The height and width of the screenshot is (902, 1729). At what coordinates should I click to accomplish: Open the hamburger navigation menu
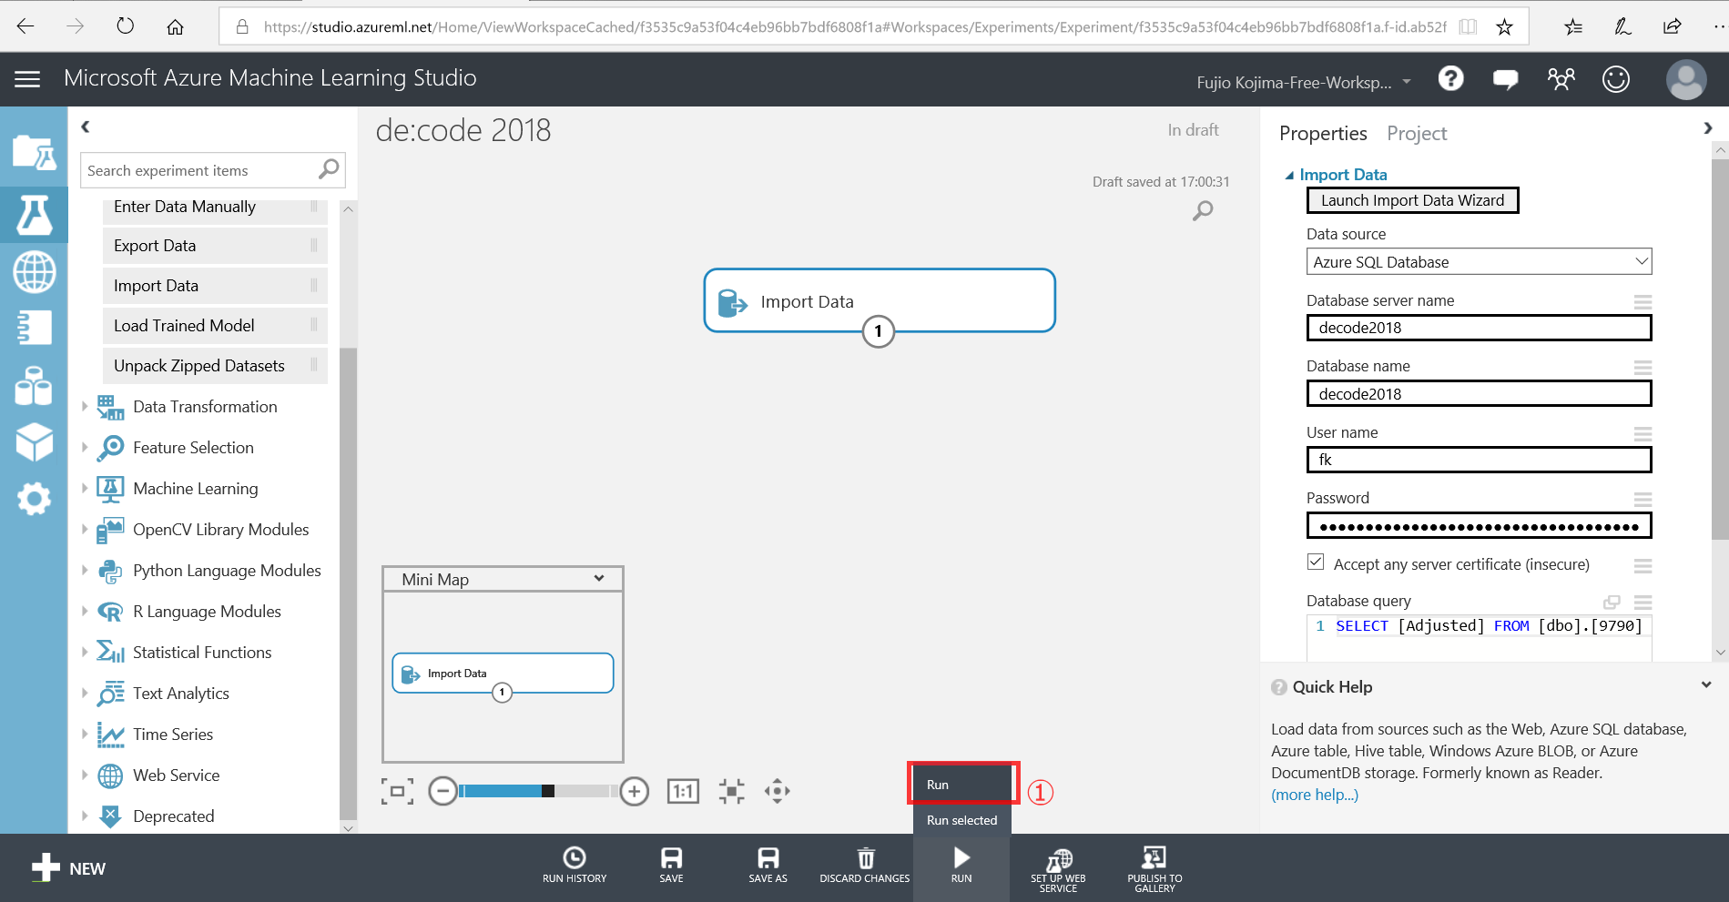[x=27, y=79]
